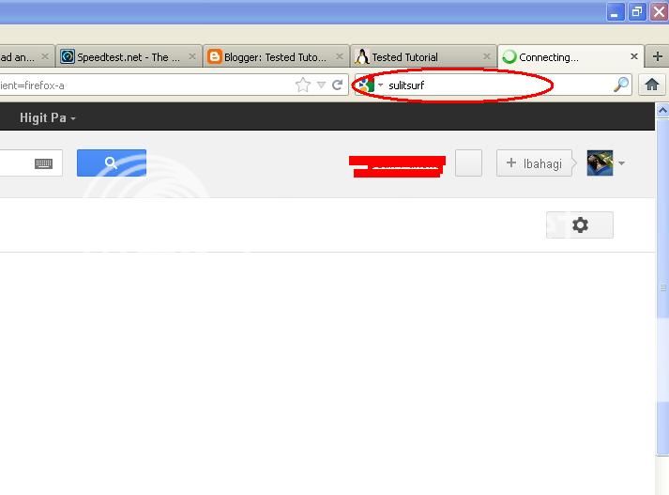The image size is (669, 495).
Task: Open a new tab with plus button
Action: tap(658, 56)
